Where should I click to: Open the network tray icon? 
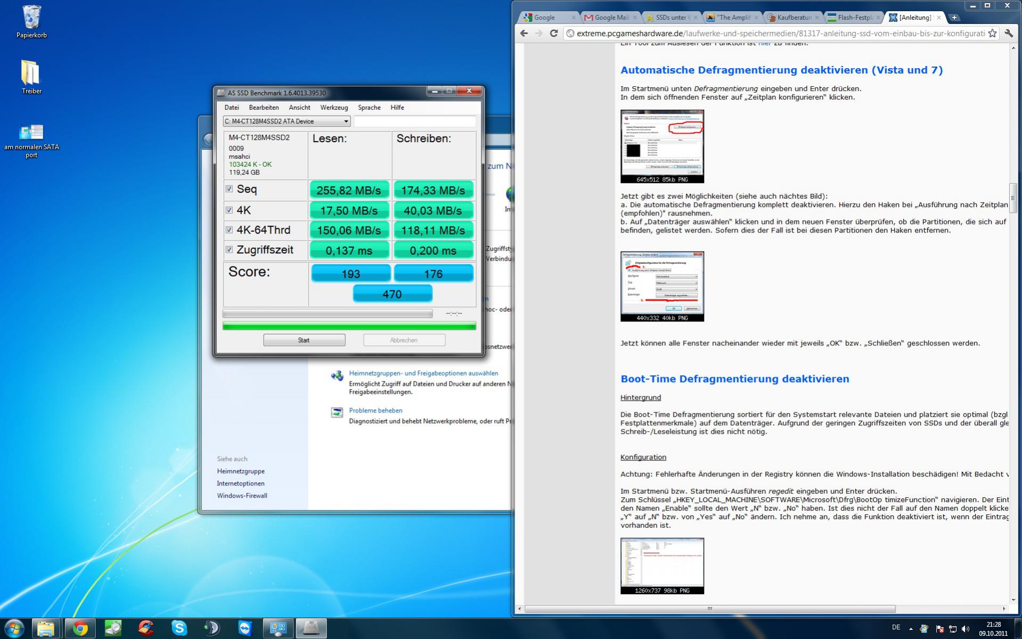(953, 629)
